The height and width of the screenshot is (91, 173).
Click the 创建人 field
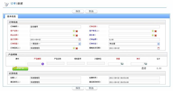click(55, 78)
